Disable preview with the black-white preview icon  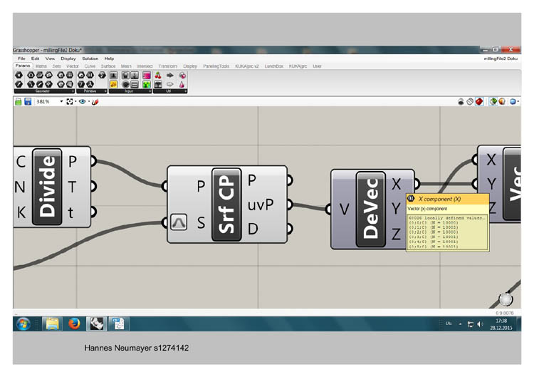461,102
